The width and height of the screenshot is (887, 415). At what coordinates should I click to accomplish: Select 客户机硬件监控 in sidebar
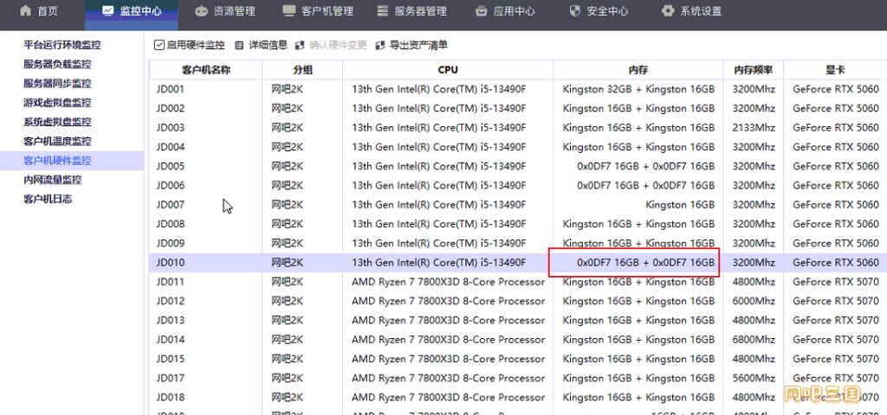(72, 160)
